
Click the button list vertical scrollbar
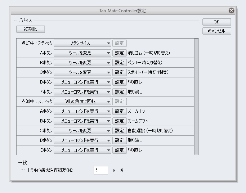(196, 96)
